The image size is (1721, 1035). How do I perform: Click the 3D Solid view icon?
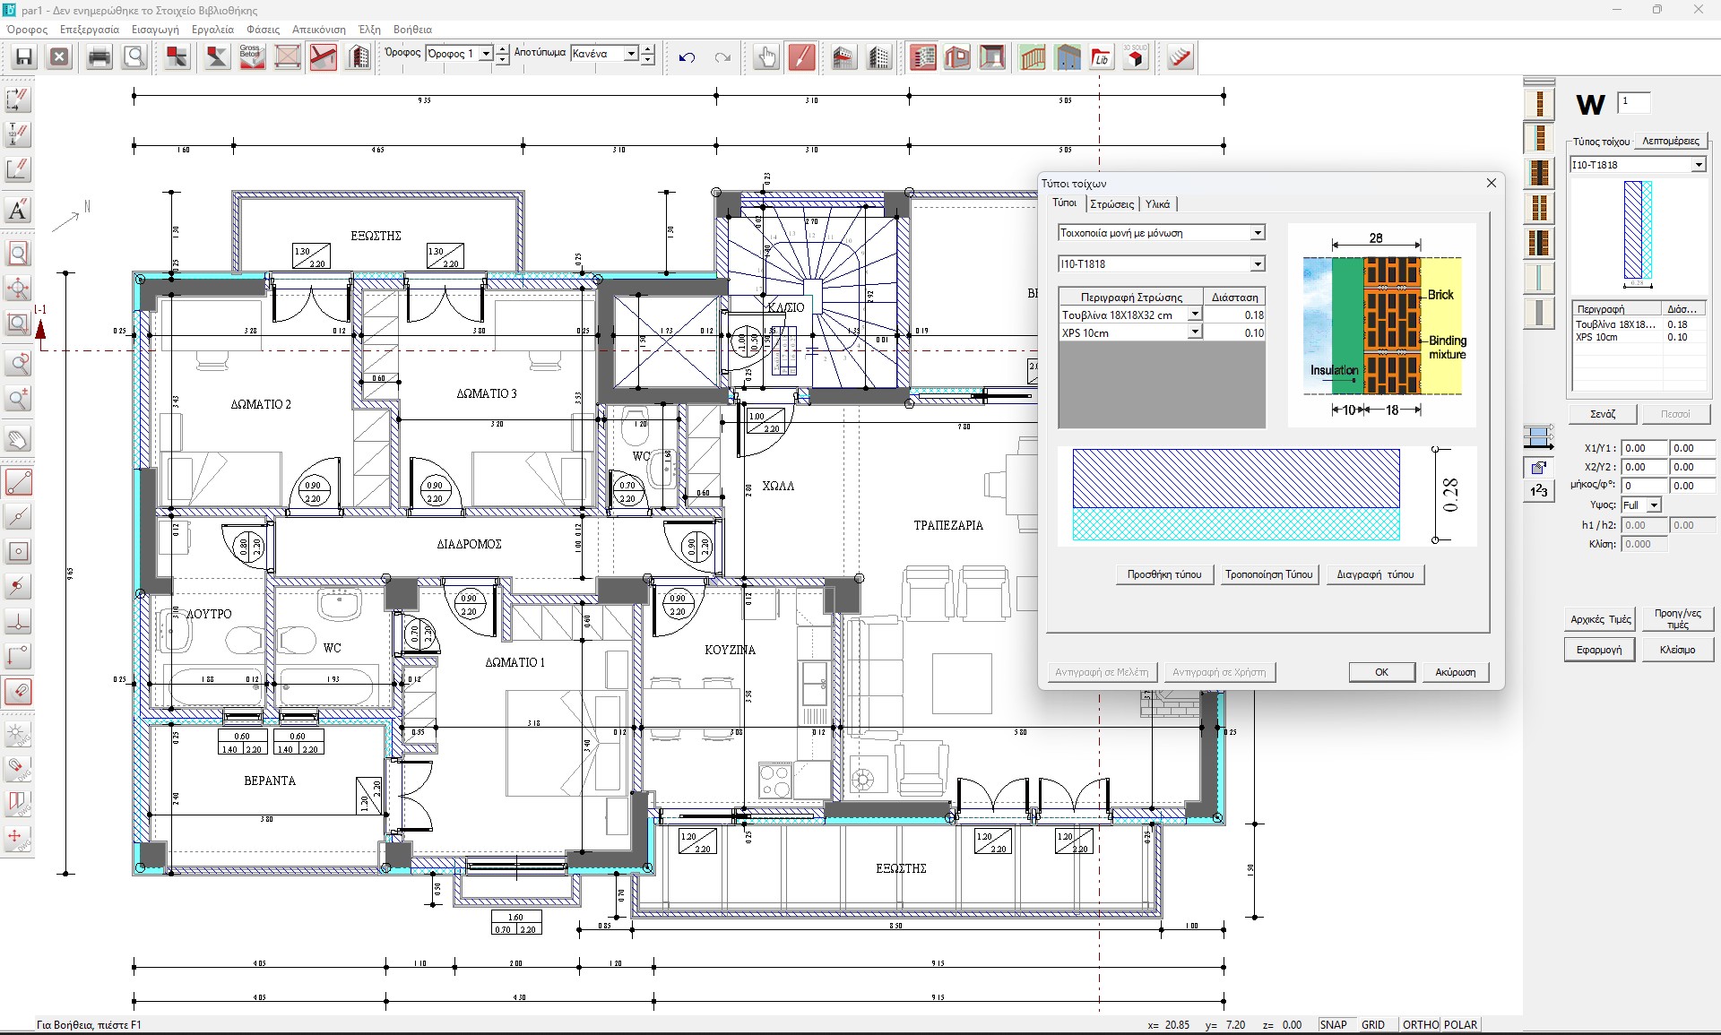[x=1136, y=57]
